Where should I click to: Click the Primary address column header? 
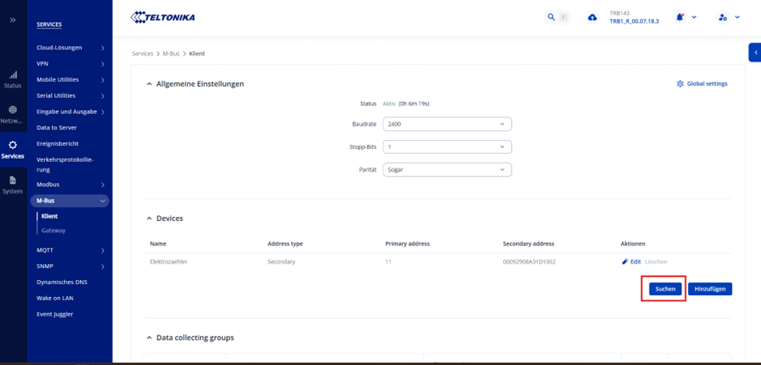point(407,244)
